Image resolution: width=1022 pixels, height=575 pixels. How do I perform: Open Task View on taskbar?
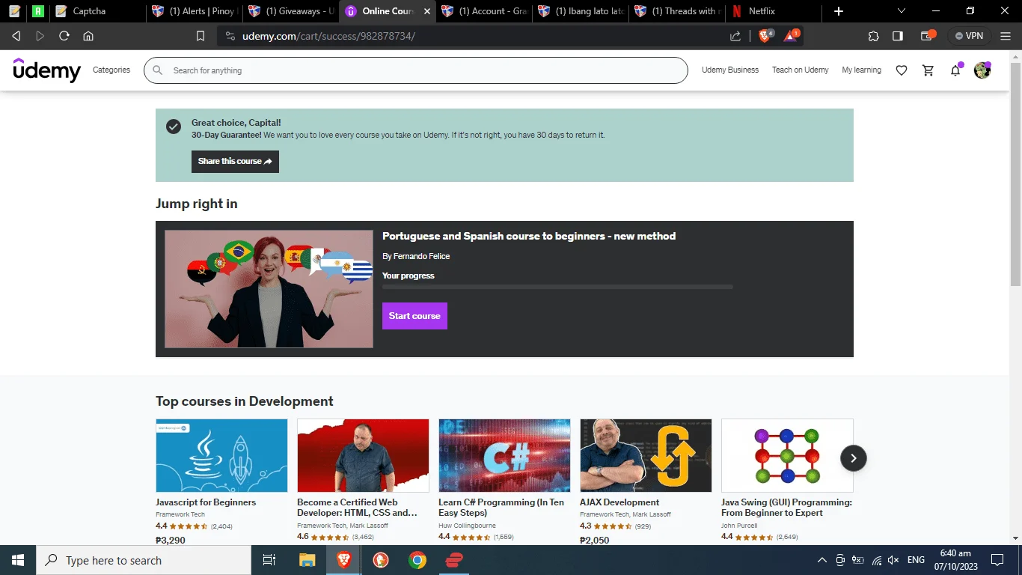click(x=269, y=560)
